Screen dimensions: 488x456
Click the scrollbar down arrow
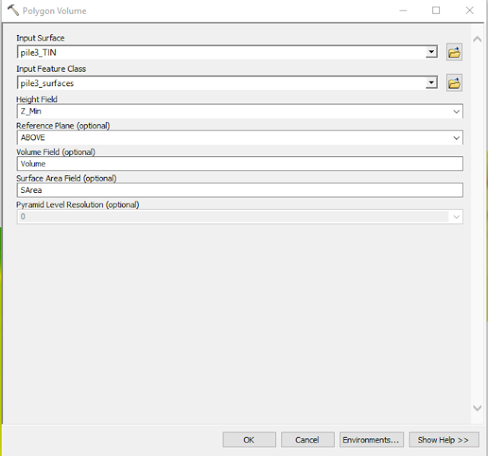(477, 408)
